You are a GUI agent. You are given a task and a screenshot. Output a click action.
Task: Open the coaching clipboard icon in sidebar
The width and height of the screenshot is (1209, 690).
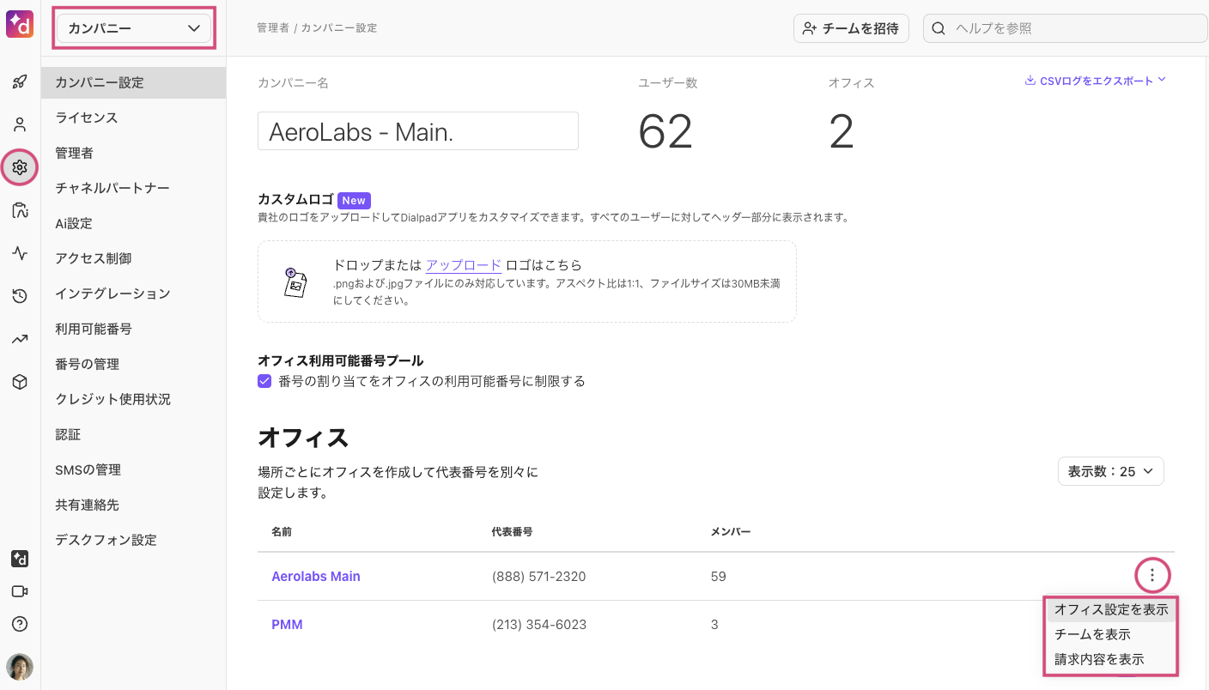click(20, 210)
